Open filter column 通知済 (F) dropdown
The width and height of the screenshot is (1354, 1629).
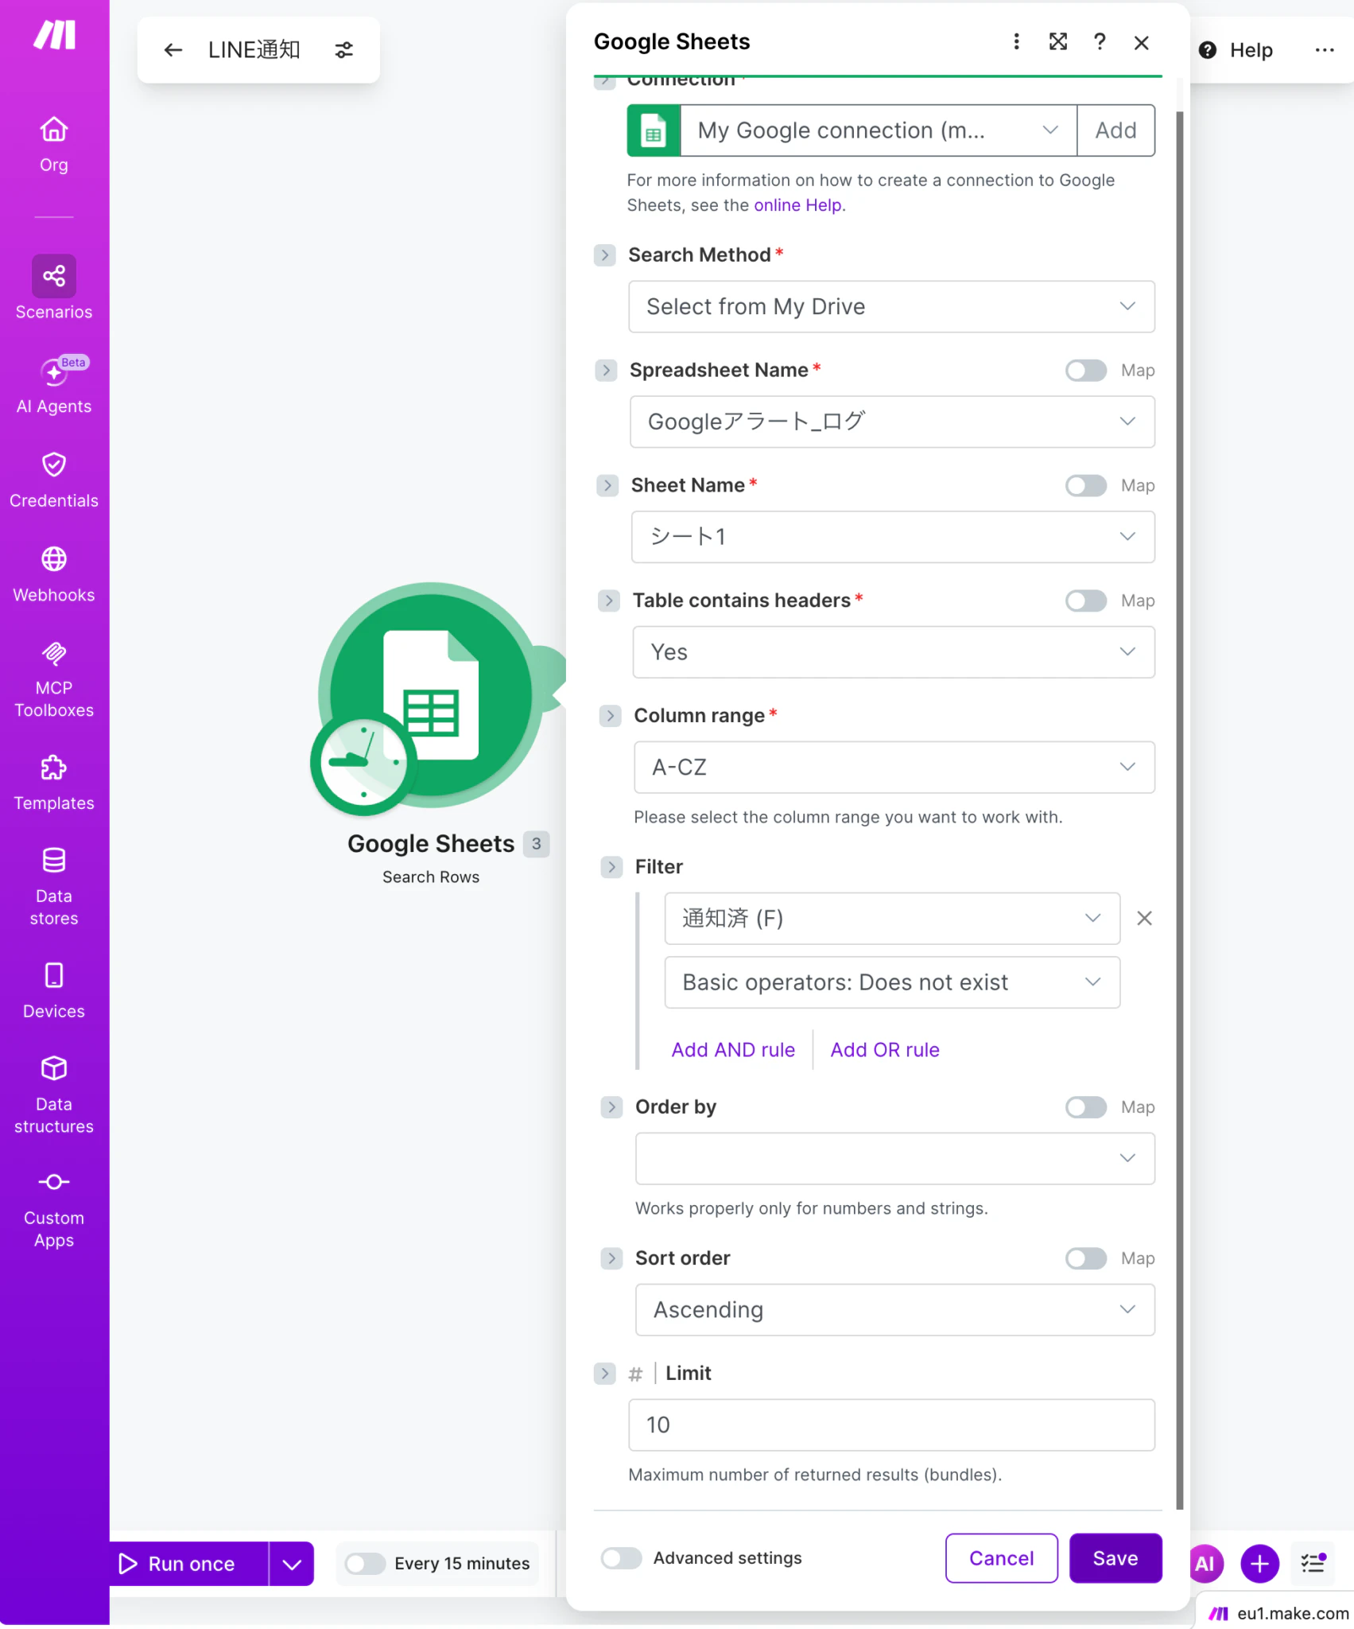(892, 919)
